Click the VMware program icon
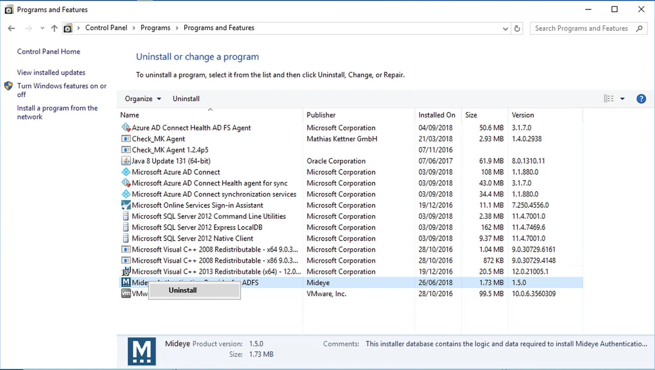This screenshot has height=370, width=655. click(125, 294)
